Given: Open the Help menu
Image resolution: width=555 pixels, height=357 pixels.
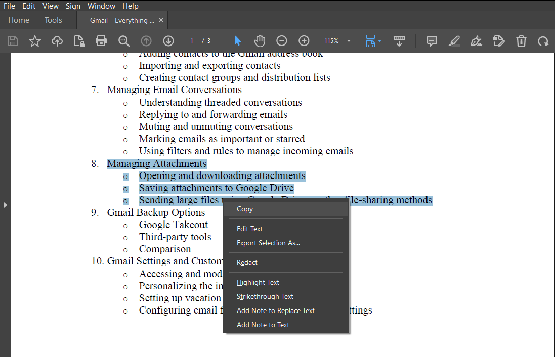Looking at the screenshot, I should [131, 6].
